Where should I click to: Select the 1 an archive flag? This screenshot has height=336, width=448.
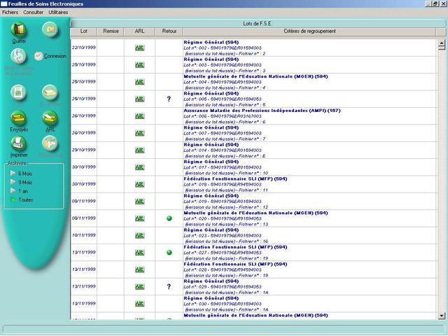pyautogui.click(x=13, y=190)
